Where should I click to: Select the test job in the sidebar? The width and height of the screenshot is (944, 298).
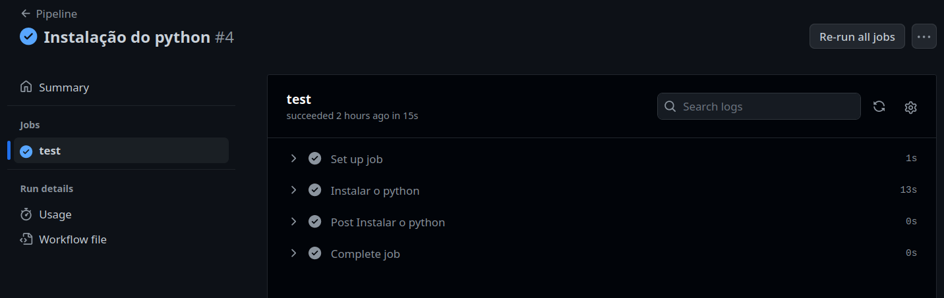coord(121,151)
